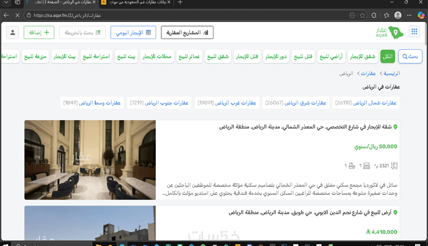Image resolution: width=428 pixels, height=246 pixels.
Task: Open browser extensions icon
Action: pos(374,16)
